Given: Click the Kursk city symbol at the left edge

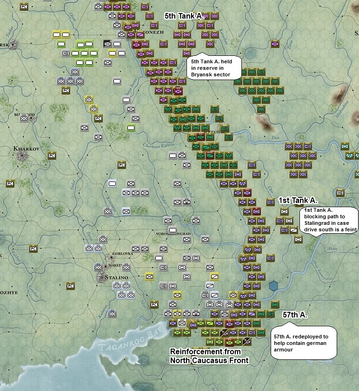Looking at the screenshot, I should [x=13, y=45].
